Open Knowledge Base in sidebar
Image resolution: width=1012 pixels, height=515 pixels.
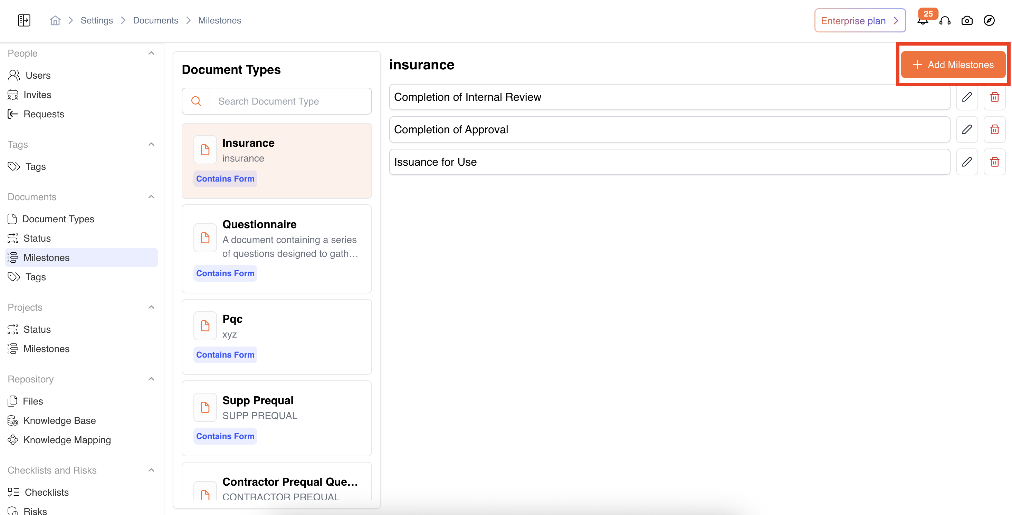(59, 420)
